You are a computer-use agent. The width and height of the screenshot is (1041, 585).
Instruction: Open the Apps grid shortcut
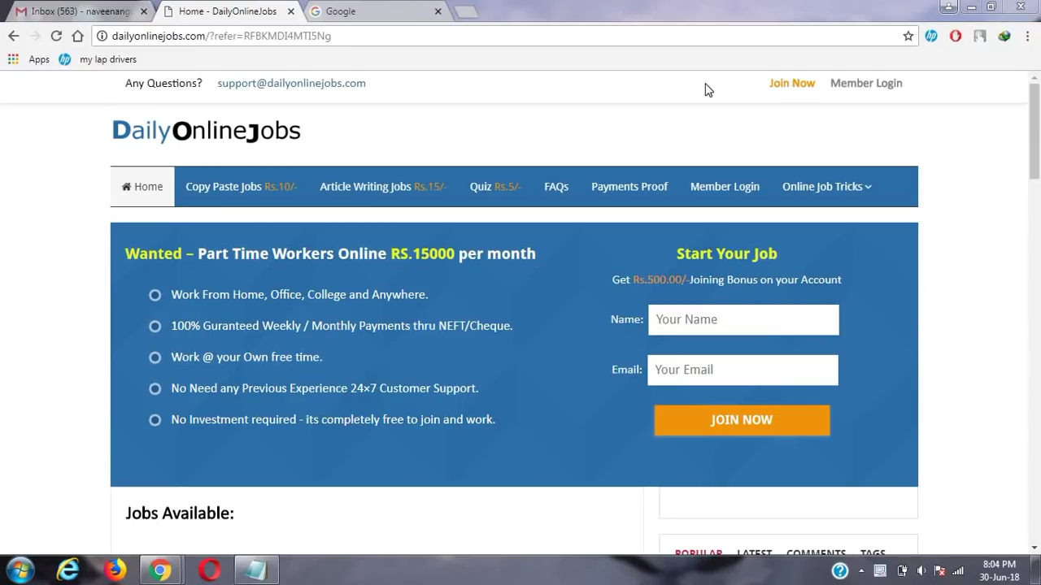coord(28,59)
